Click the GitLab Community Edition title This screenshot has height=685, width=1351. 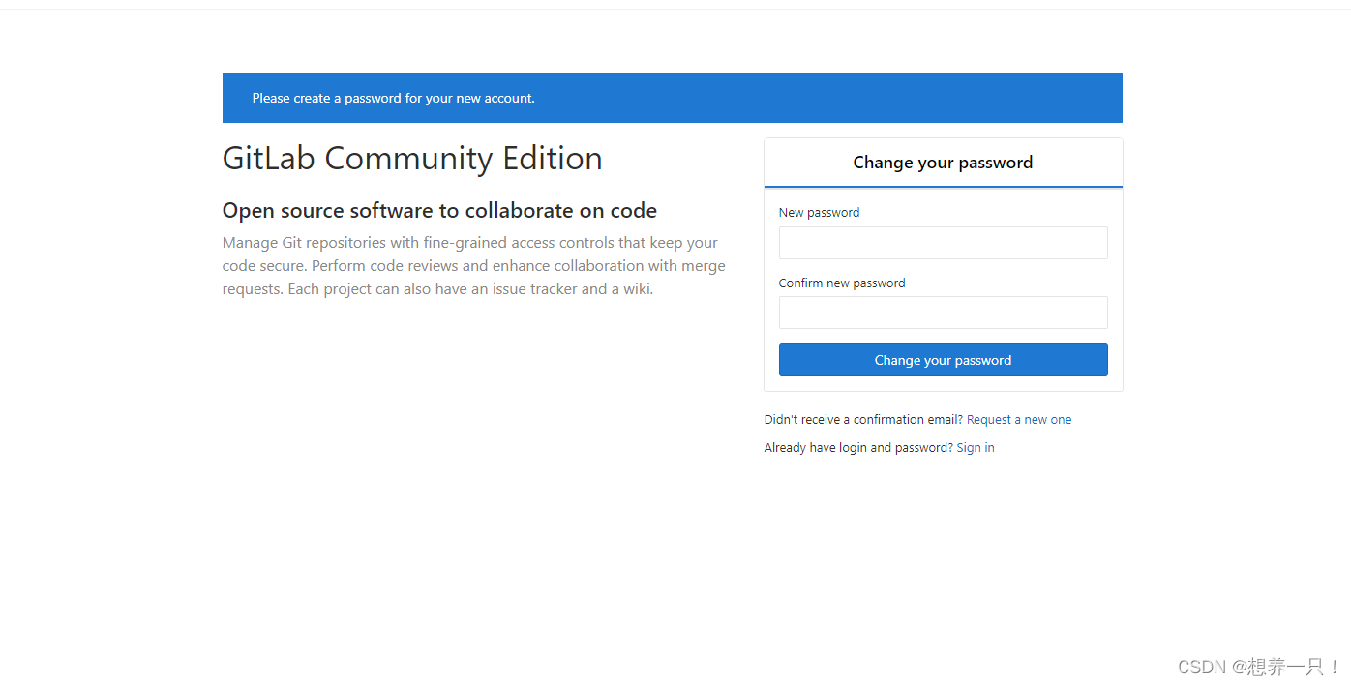(x=412, y=158)
